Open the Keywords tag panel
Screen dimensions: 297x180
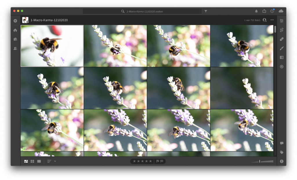(282, 152)
